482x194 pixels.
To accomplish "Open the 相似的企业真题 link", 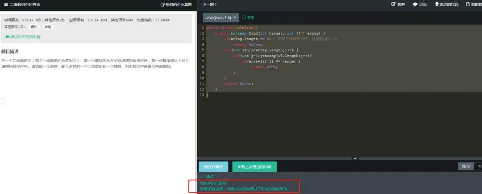I will [179, 4].
